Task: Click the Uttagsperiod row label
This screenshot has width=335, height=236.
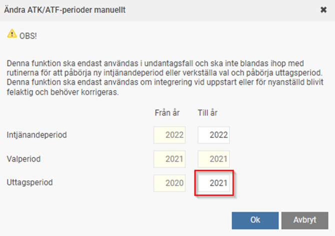Action: click(29, 182)
